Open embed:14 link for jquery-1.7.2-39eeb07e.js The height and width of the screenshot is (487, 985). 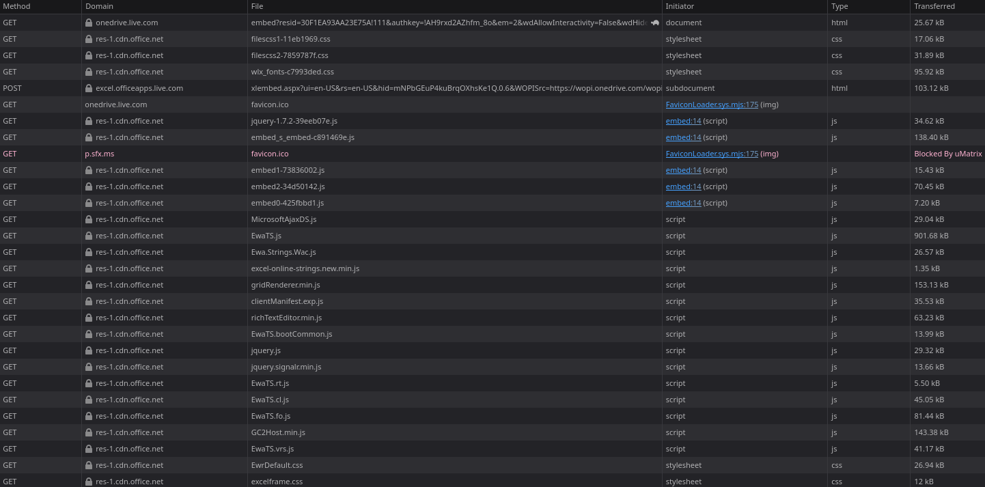point(683,121)
